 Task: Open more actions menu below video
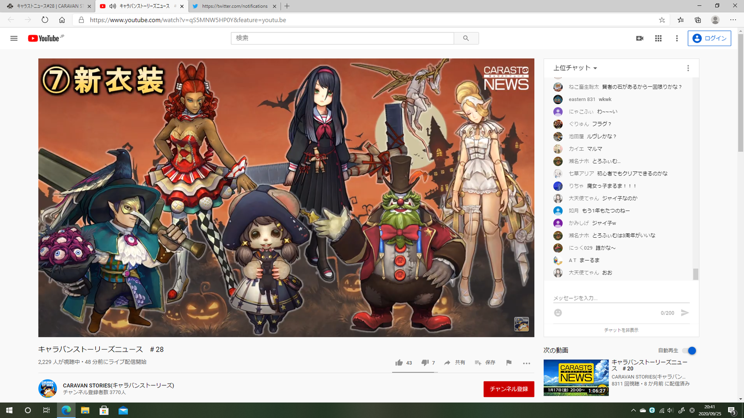(526, 363)
